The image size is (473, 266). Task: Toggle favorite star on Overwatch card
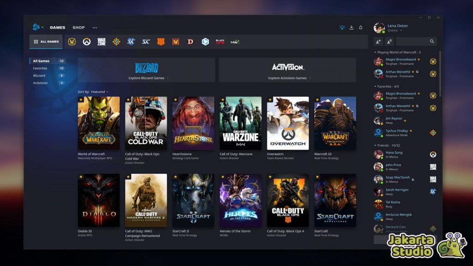coord(270,100)
